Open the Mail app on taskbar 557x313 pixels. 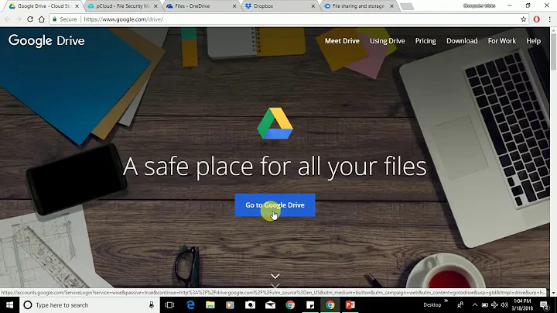(x=270, y=304)
